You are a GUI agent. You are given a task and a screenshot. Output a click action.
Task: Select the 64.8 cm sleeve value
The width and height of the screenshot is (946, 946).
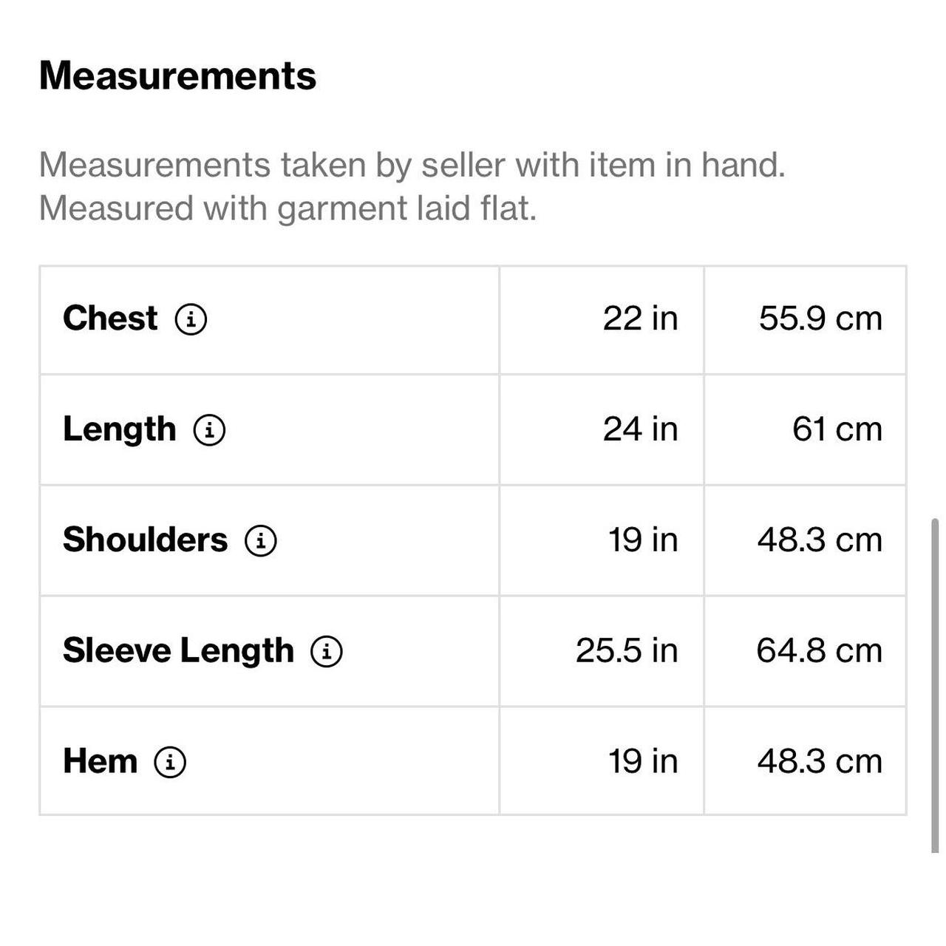[x=819, y=651]
